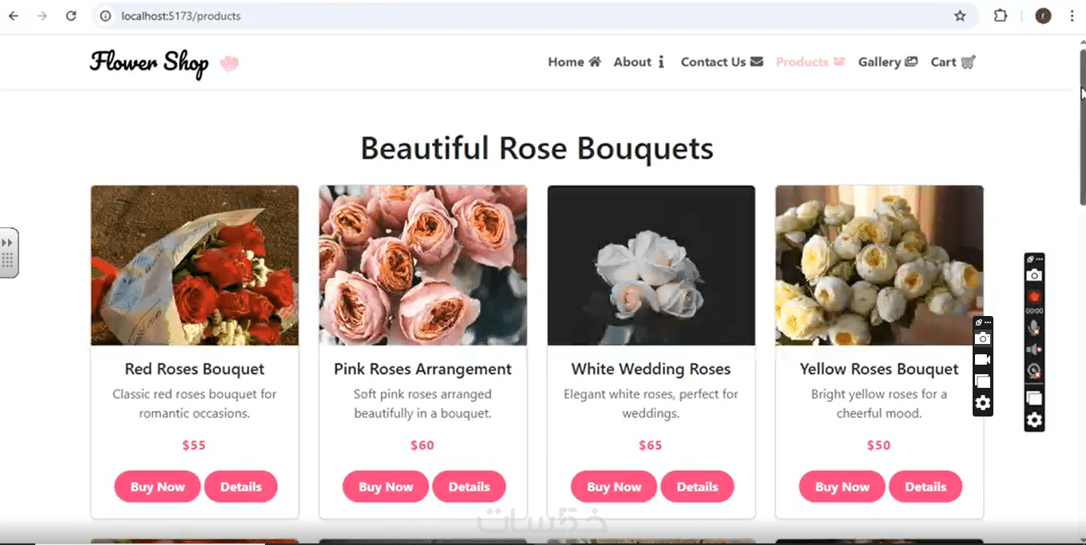The width and height of the screenshot is (1086, 545).
Task: Click the page's vertical scrollbar thumb
Action: tap(1082, 128)
